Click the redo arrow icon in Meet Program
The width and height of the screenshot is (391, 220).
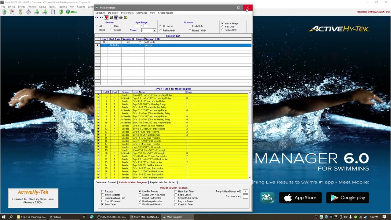[x=97, y=17]
